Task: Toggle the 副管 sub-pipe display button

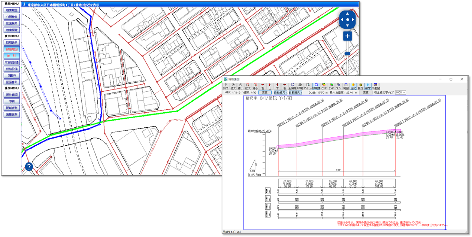Action: coord(367,86)
